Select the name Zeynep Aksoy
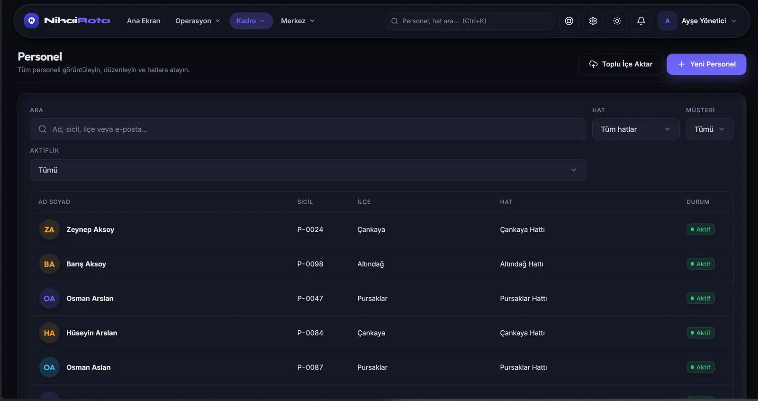 (x=90, y=229)
